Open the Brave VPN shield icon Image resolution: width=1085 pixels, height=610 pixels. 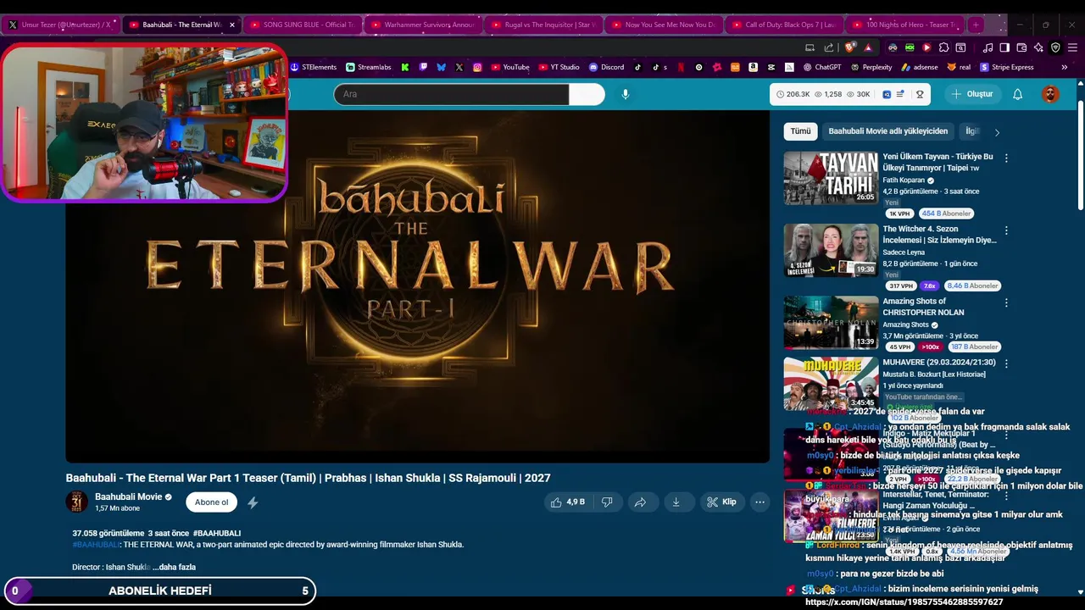point(1055,47)
